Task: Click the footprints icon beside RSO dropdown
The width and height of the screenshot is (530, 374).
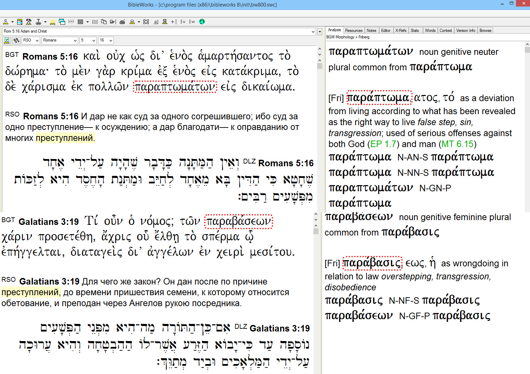Action: (16, 40)
